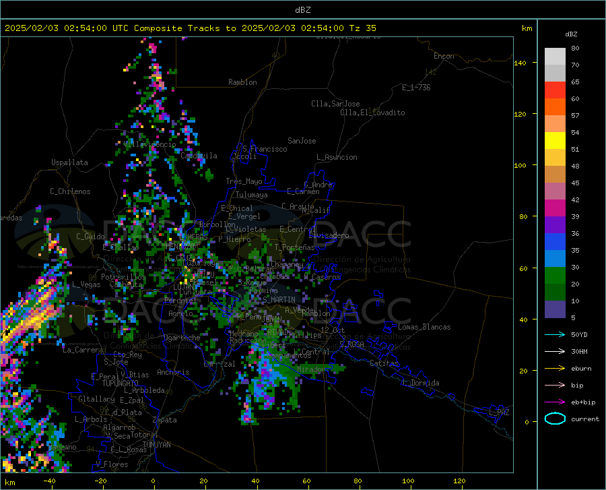Click the '120' tick on the horizontal km axis
The image size is (606, 490).
[459, 481]
